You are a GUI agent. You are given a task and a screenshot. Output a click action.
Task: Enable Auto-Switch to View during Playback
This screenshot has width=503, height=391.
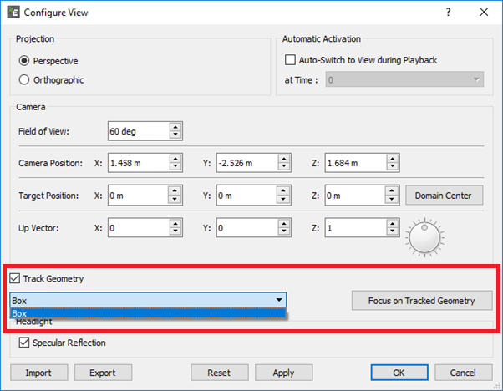tap(291, 60)
